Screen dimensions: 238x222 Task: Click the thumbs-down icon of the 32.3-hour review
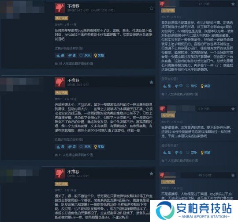point(59,174)
